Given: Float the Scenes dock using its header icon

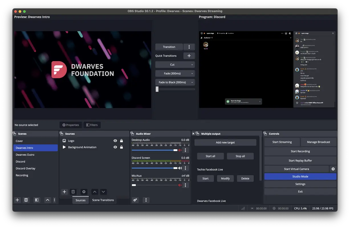Looking at the screenshot, I should [14, 134].
